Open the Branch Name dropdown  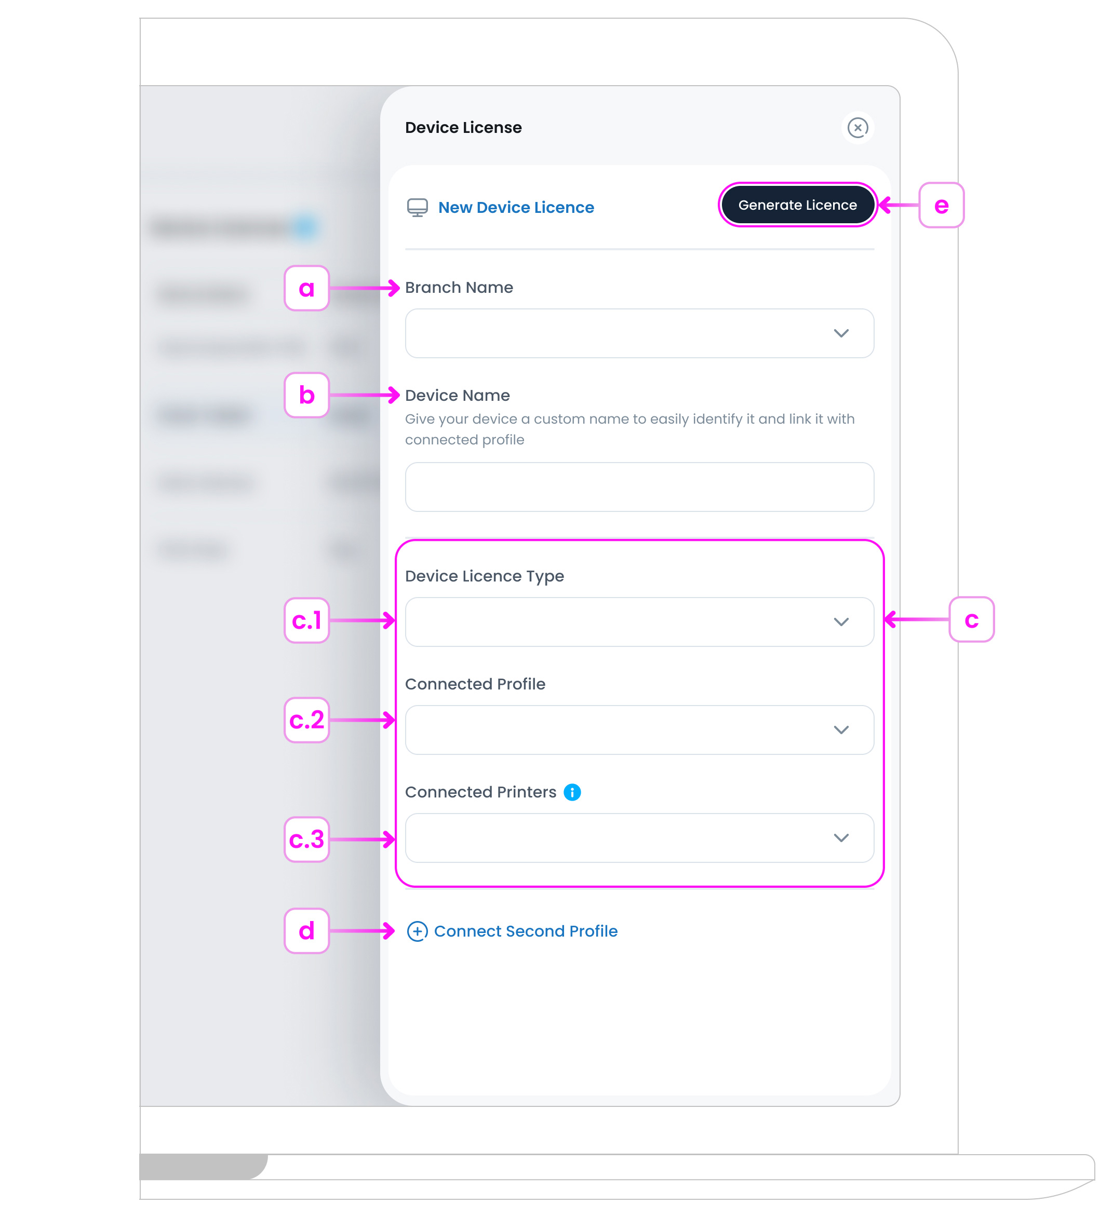point(639,334)
